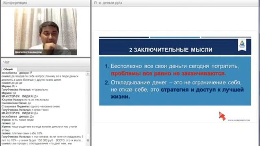
Task: Click chat message 'самал: да задавала себе вопрос'
Action: (40, 78)
